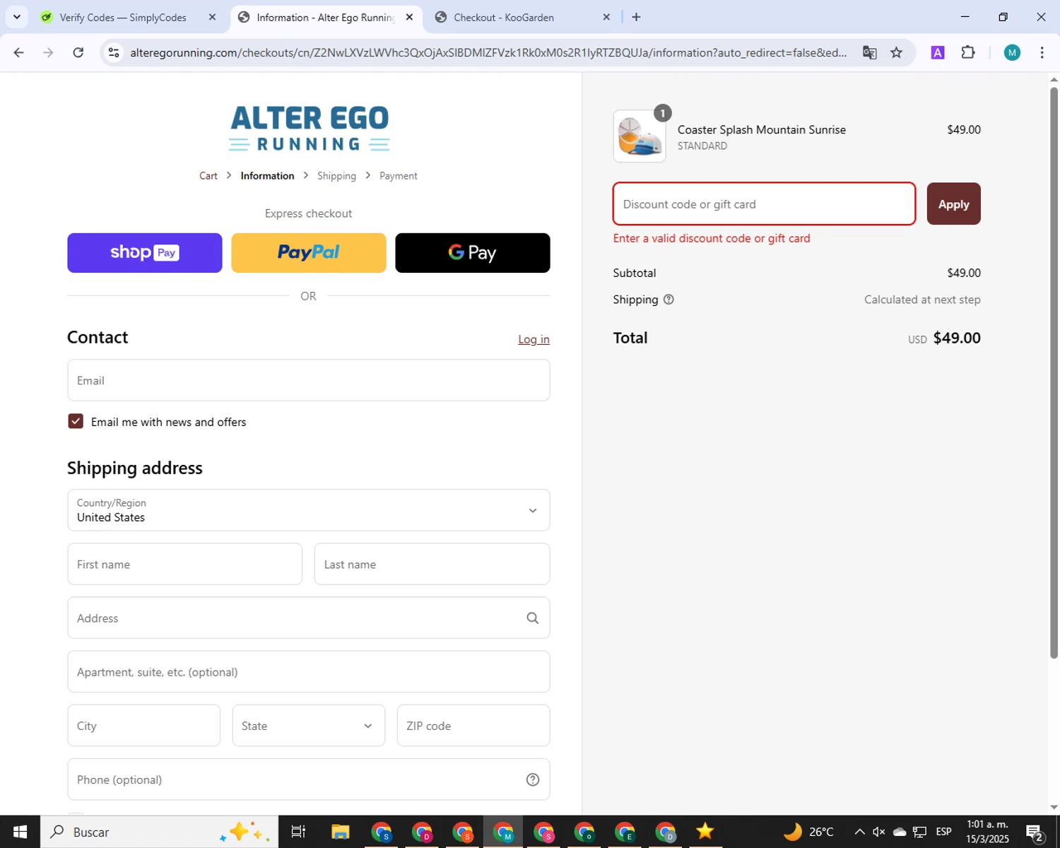The image size is (1060, 848).
Task: Click the Coaster Splash Mountain Sunrise thumbnail
Action: point(640,136)
